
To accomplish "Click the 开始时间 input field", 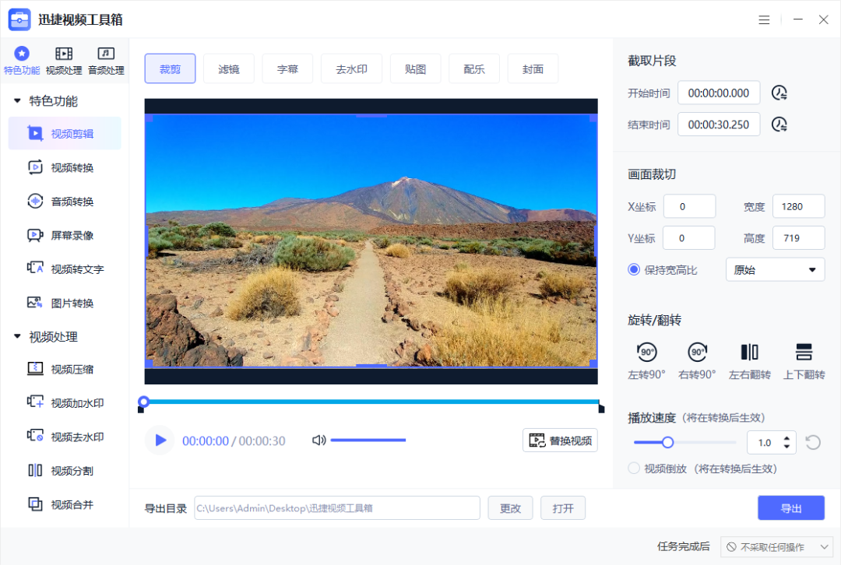I will tap(719, 93).
